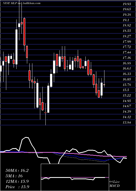
Task: Select the 14.39 price axis label
Action: pos(127,111)
